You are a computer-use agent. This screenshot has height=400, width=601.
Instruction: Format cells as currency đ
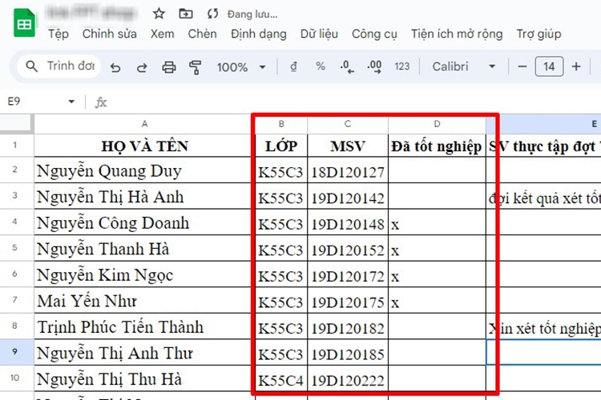[x=293, y=66]
